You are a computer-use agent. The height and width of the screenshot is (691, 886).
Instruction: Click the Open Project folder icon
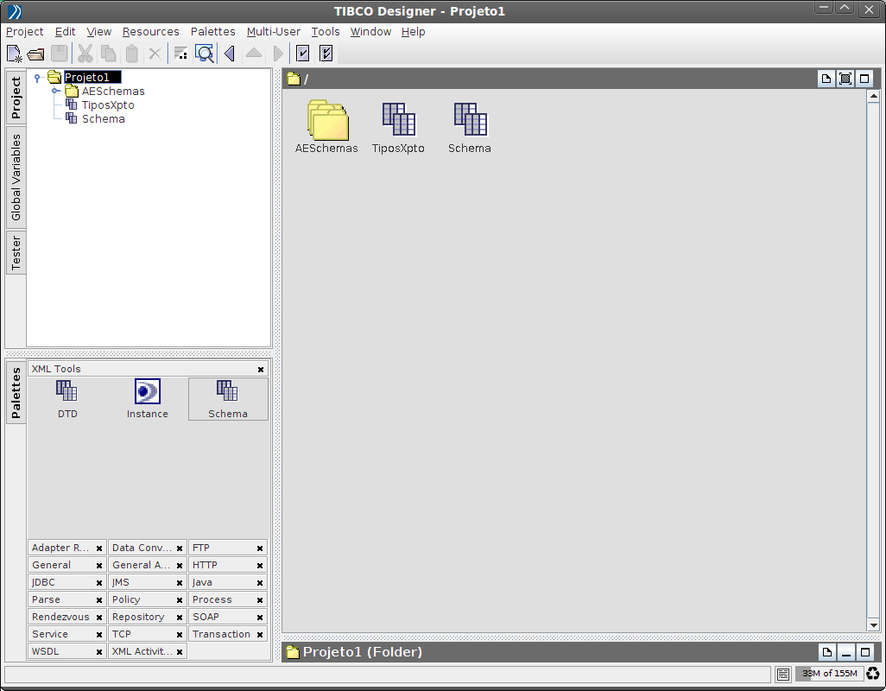point(36,54)
